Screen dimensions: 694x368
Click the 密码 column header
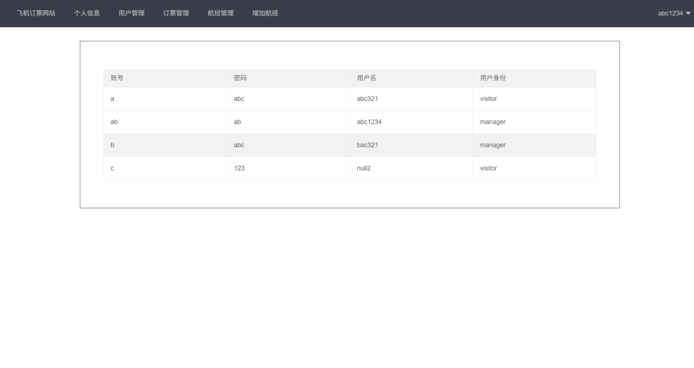click(288, 78)
